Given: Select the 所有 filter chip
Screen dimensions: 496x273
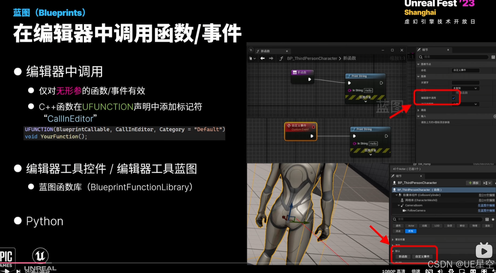Looking at the screenshot, I should click(x=411, y=231).
